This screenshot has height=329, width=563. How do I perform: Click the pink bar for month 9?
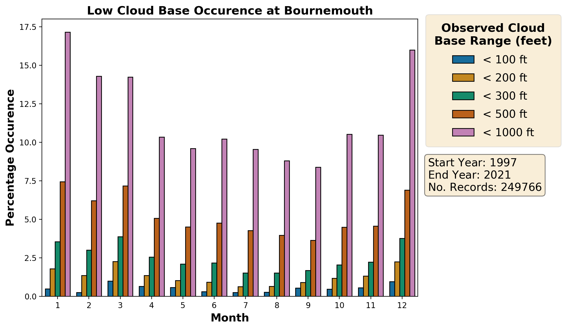[x=318, y=232]
